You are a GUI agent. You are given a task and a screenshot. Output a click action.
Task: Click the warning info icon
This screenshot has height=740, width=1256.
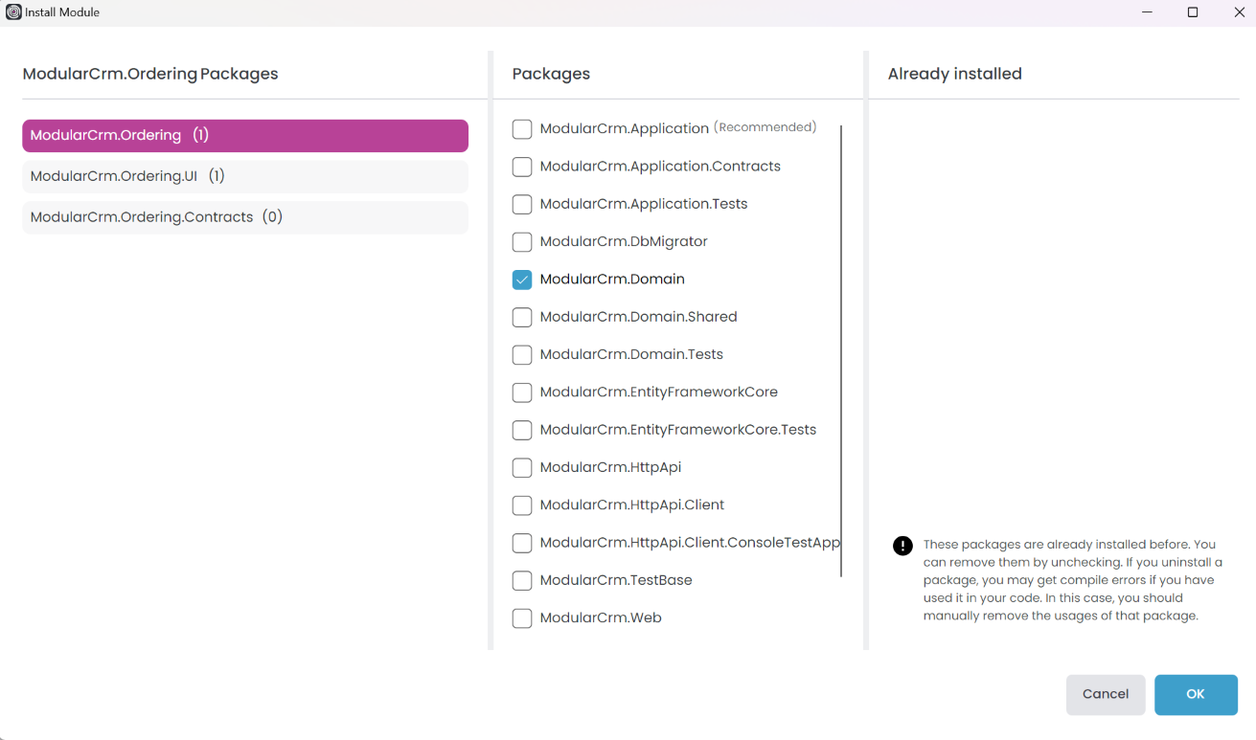point(902,546)
